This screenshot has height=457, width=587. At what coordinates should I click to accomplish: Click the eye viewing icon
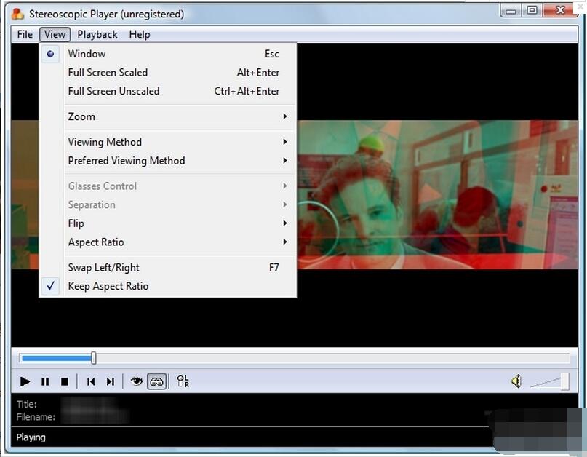pos(136,381)
